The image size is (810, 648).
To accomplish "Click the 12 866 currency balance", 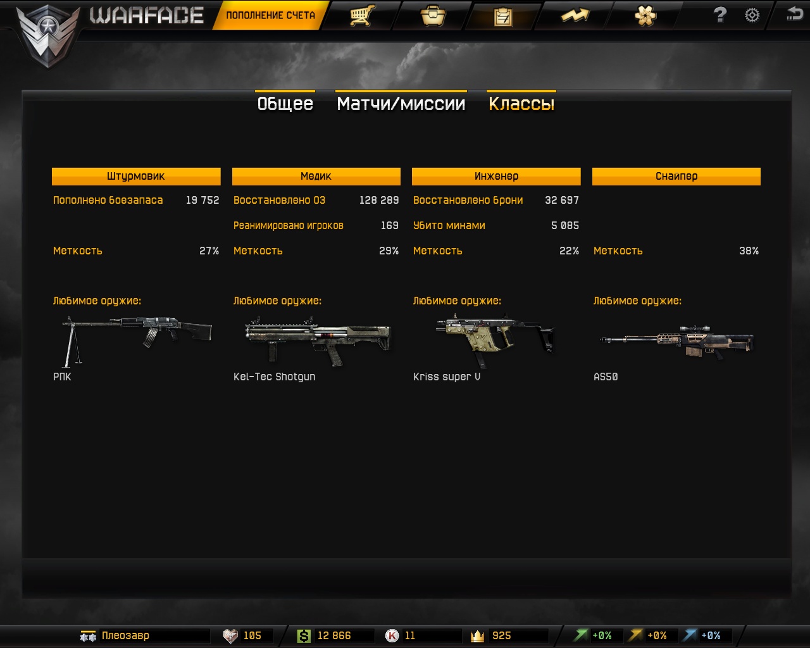I will point(334,635).
